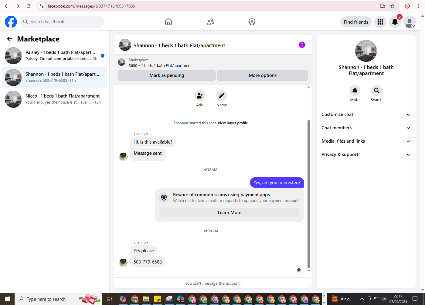Click Learn More about payment scams
425x305 pixels.
point(229,213)
